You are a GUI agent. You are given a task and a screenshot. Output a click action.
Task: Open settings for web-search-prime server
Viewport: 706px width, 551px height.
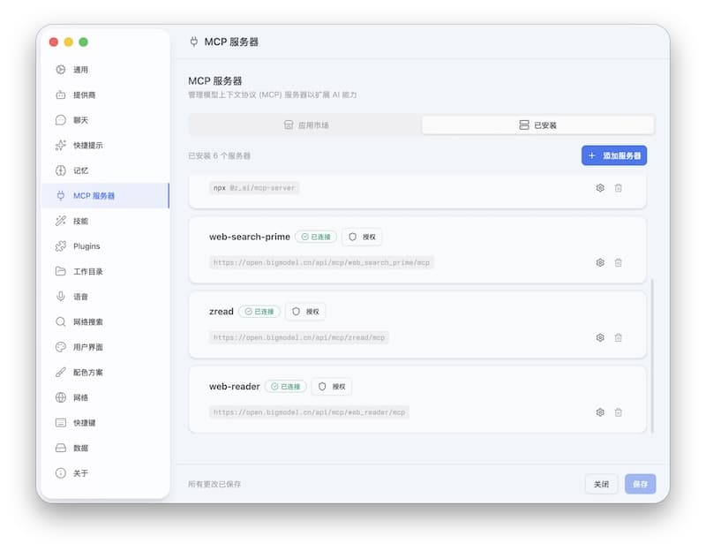click(x=600, y=262)
